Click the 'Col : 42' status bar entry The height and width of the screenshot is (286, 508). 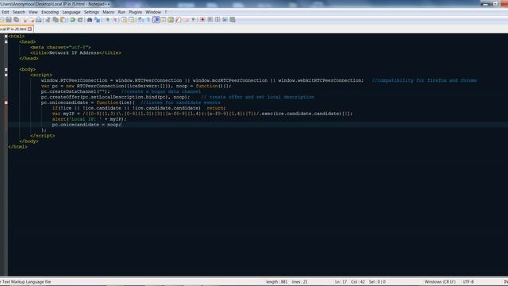(x=358, y=282)
